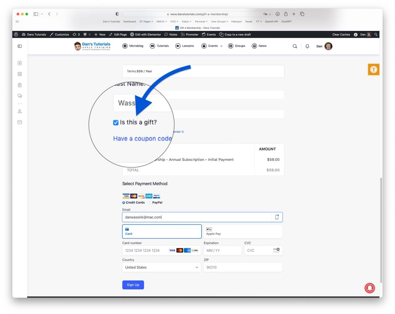Click the user profile icon in sidebar

(20, 111)
